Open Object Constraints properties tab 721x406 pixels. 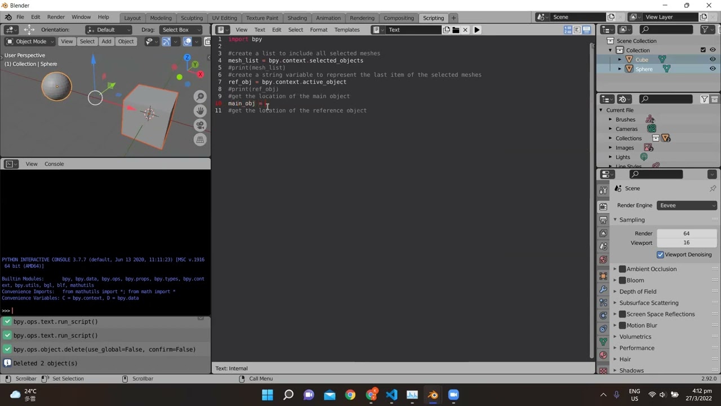pos(603,329)
